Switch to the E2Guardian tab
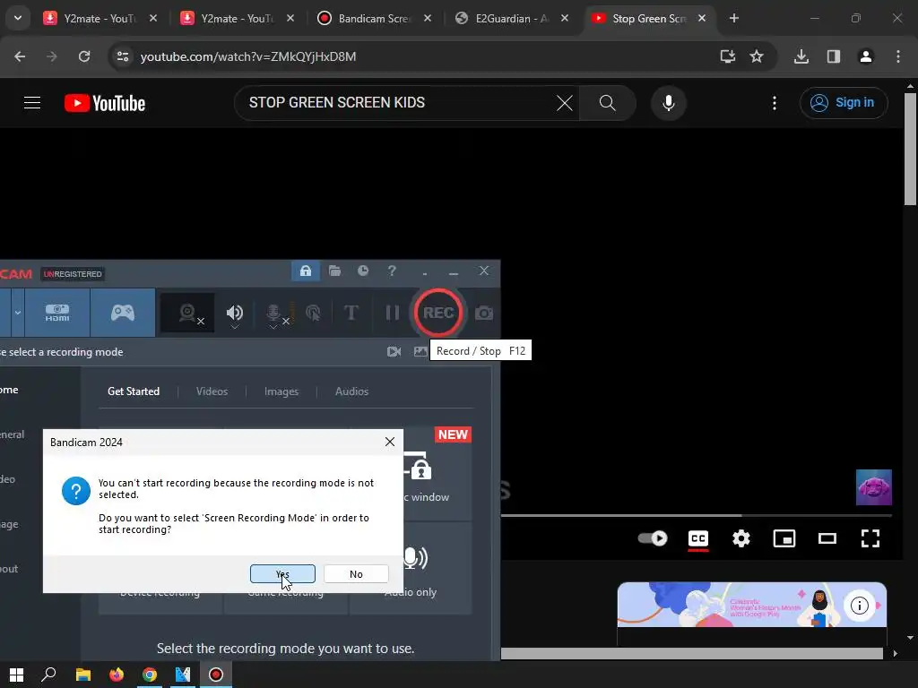Image resolution: width=918 pixels, height=688 pixels. [512, 18]
